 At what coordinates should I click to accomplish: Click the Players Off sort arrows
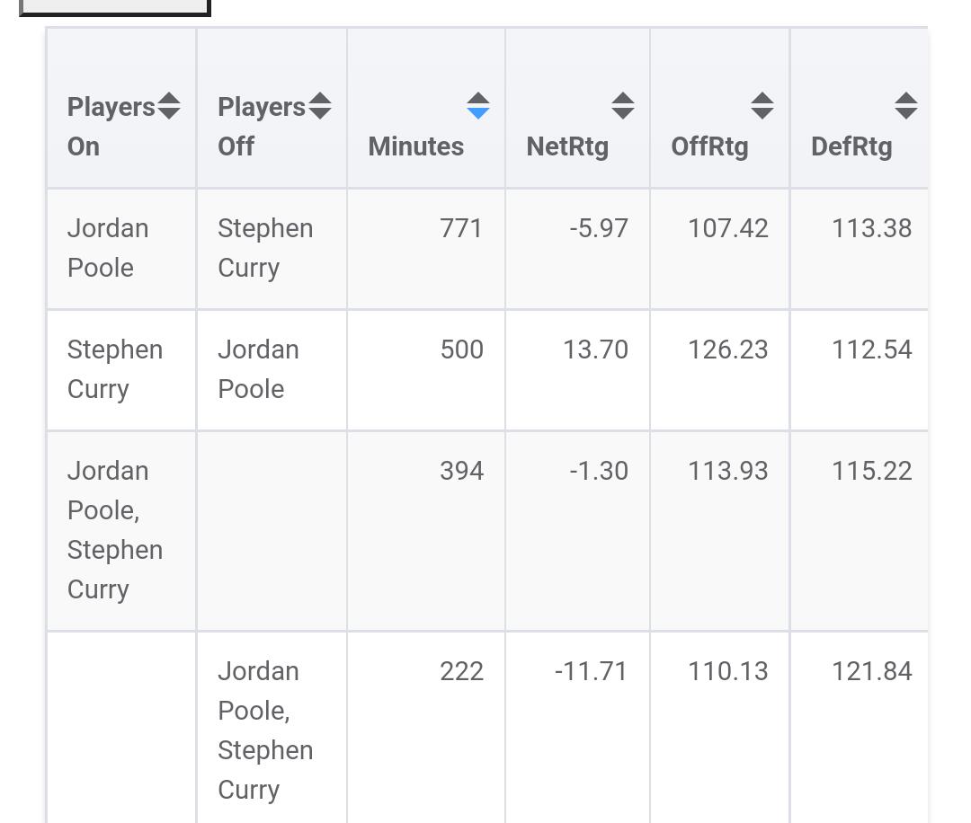pos(319,106)
